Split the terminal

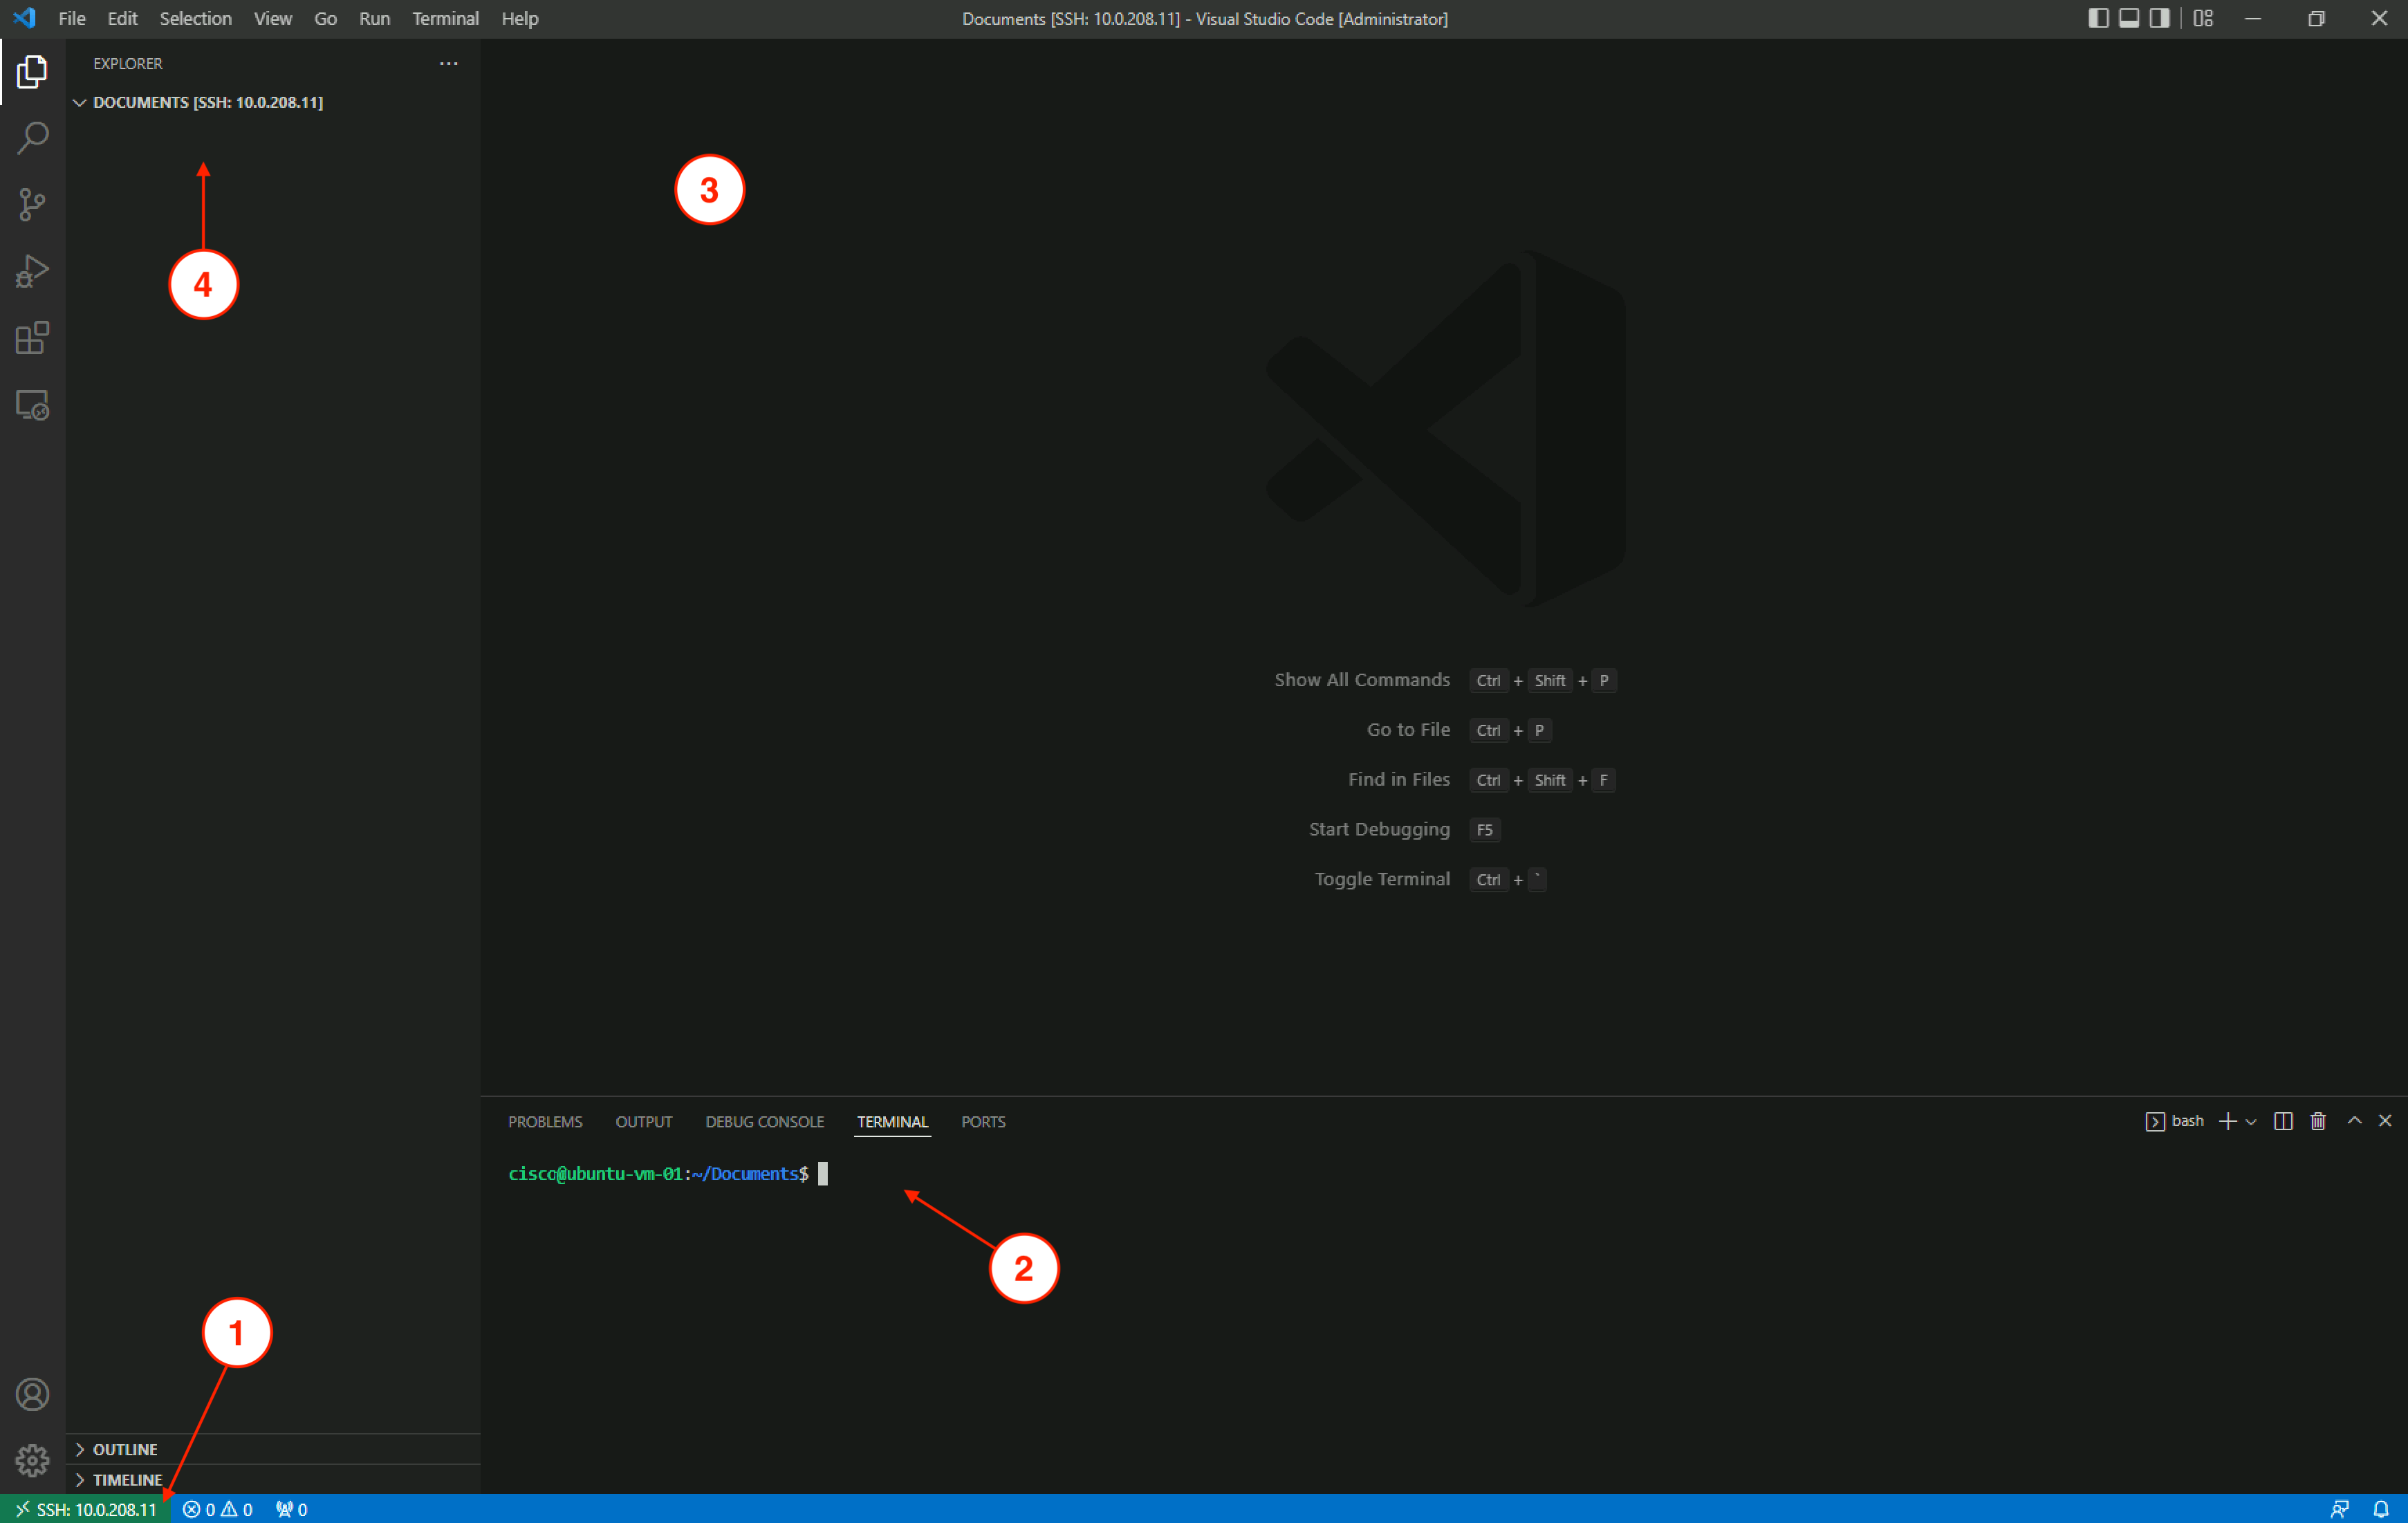click(2283, 1121)
